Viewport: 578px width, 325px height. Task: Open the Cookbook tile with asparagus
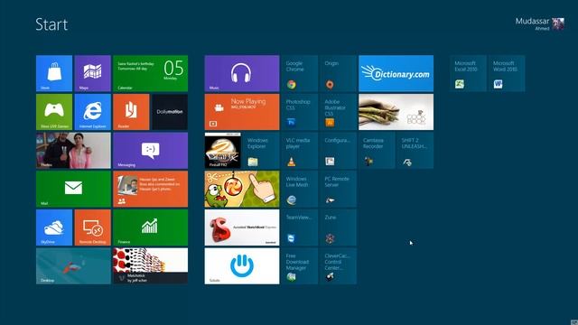396,112
